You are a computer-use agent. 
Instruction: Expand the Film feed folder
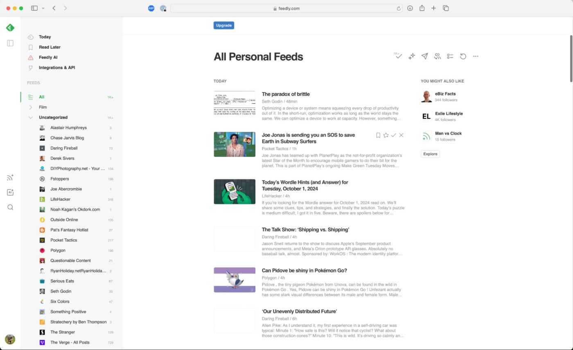tap(30, 107)
